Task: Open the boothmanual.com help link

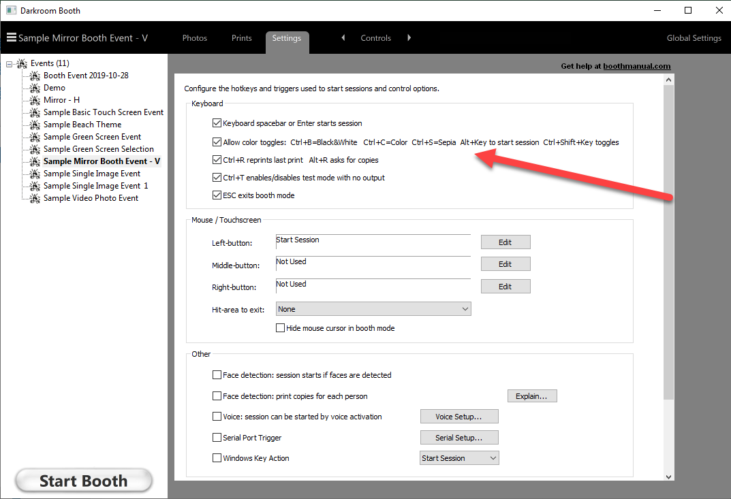Action: tap(637, 66)
